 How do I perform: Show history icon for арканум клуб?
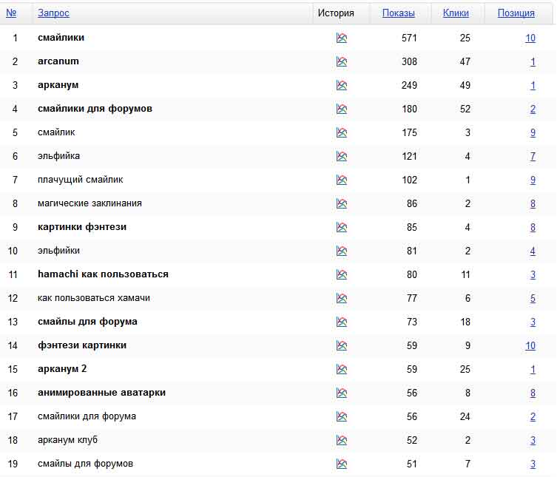(x=341, y=440)
